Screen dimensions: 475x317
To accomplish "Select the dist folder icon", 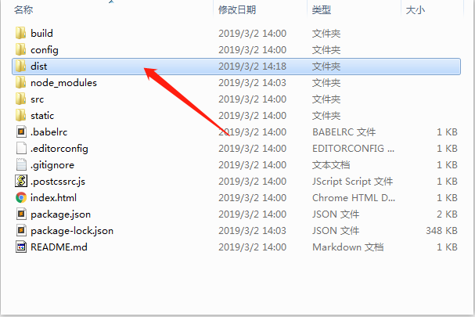I will tap(20, 66).
